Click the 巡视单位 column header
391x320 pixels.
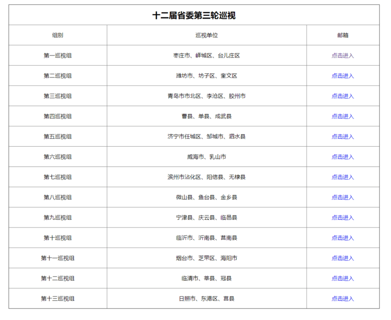207,35
